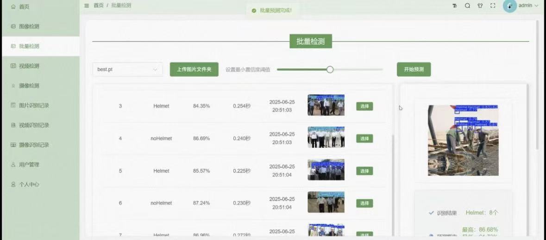Click the 87.24% confidence cell
546x240 pixels.
pos(201,203)
